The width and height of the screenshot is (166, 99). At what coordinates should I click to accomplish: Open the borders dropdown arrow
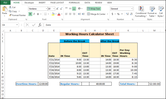pyautogui.click(x=48, y=14)
